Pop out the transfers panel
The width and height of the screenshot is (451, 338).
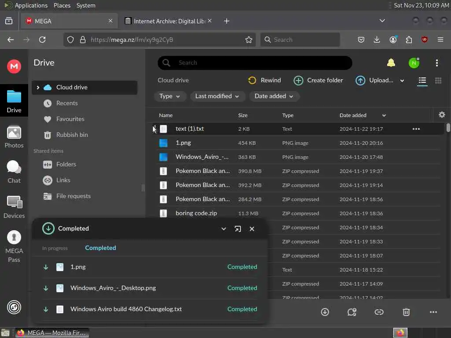(237, 229)
